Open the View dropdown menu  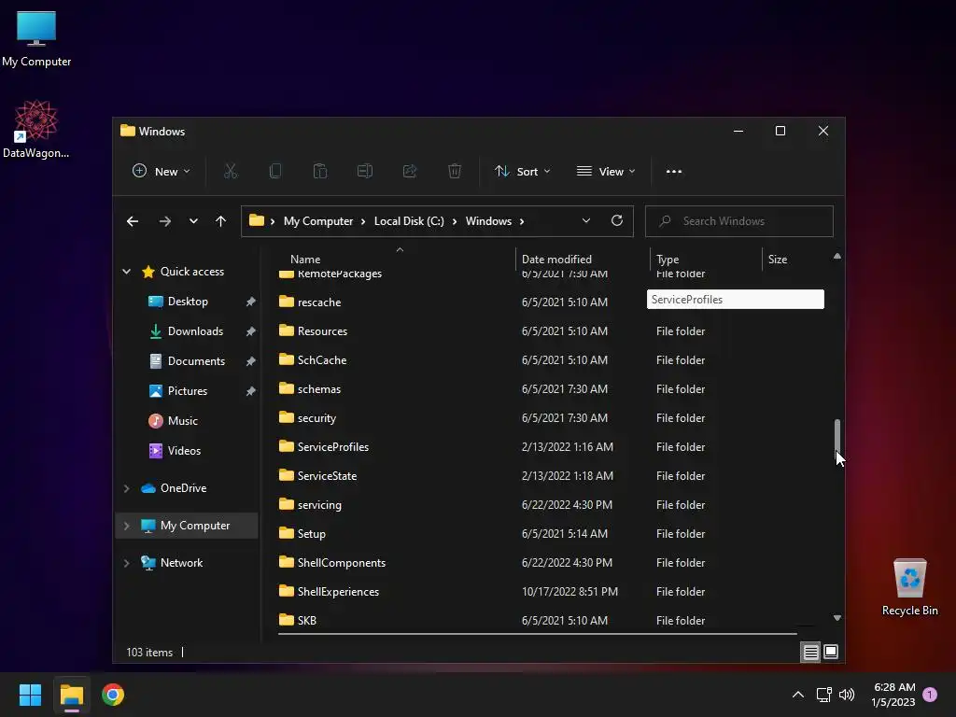pyautogui.click(x=606, y=172)
